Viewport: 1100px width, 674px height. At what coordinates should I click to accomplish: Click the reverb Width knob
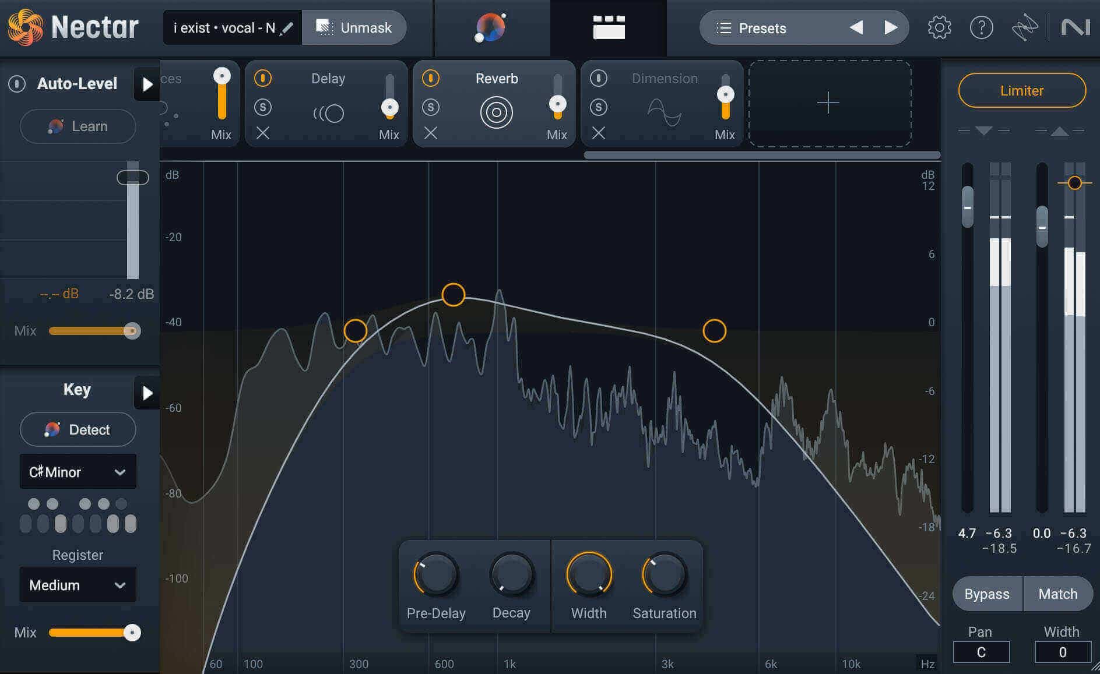[589, 574]
